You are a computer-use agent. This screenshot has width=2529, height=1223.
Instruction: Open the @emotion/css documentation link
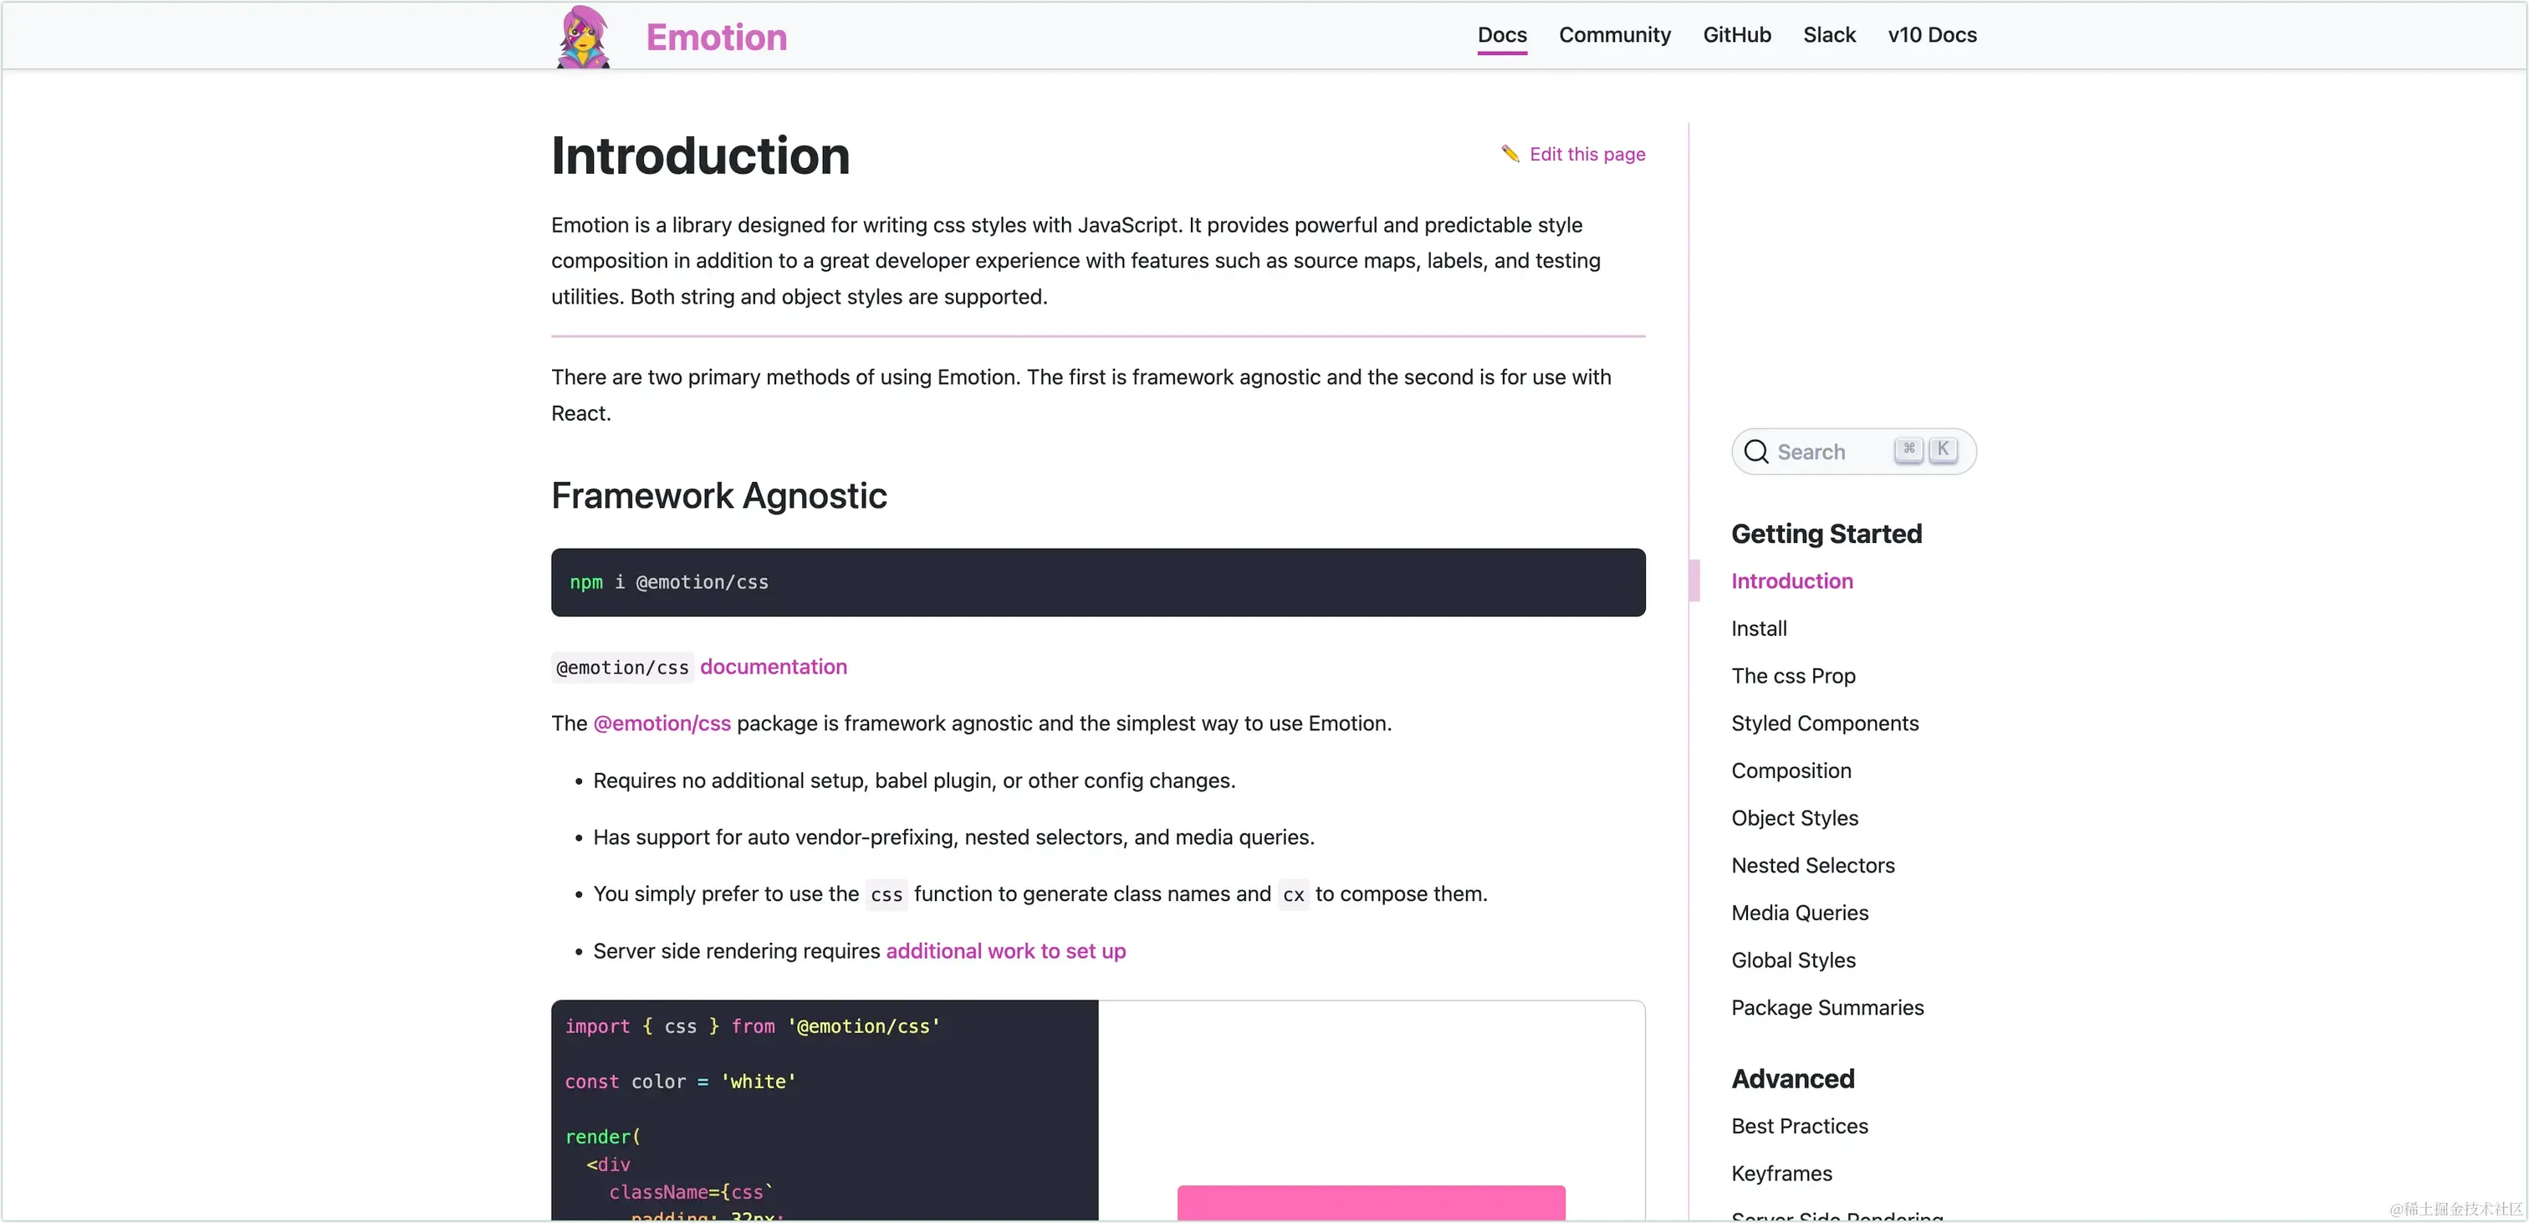773,667
